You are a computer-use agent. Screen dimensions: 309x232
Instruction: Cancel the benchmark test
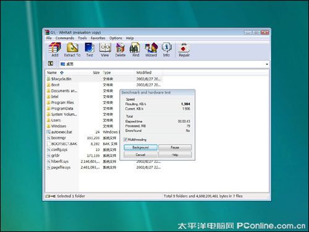pyautogui.click(x=141, y=155)
